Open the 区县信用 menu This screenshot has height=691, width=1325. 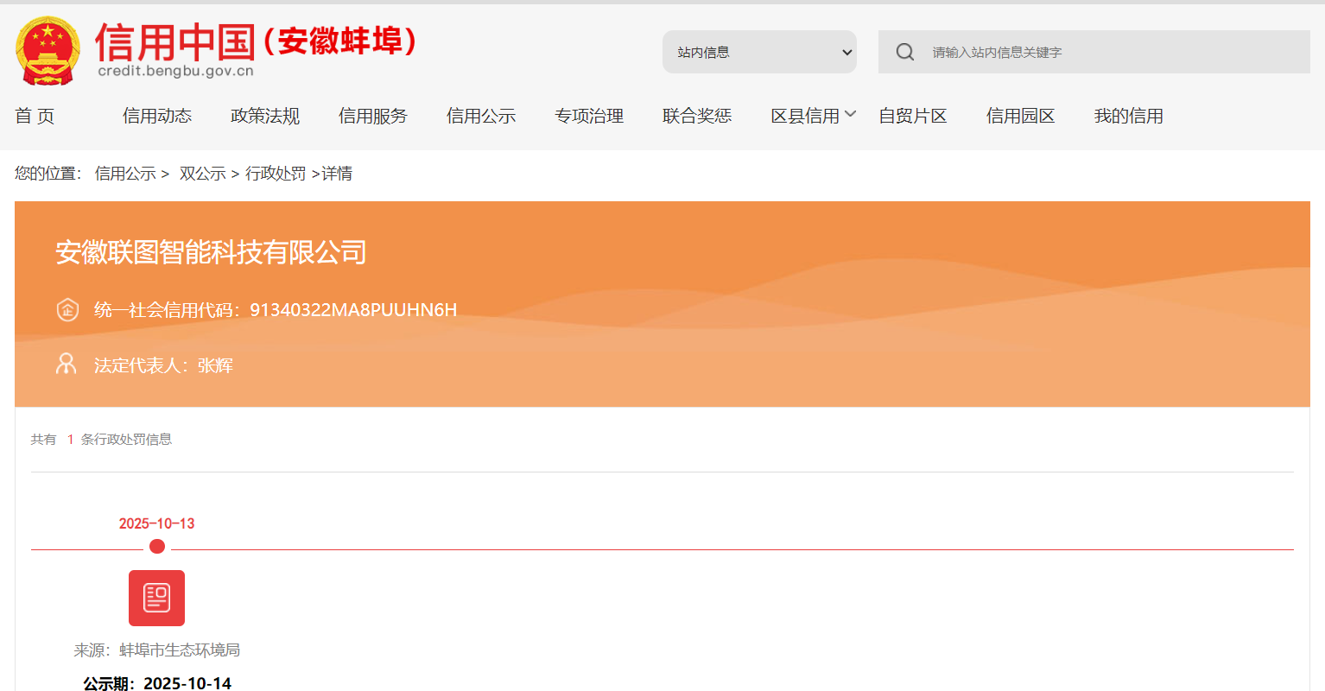click(805, 116)
